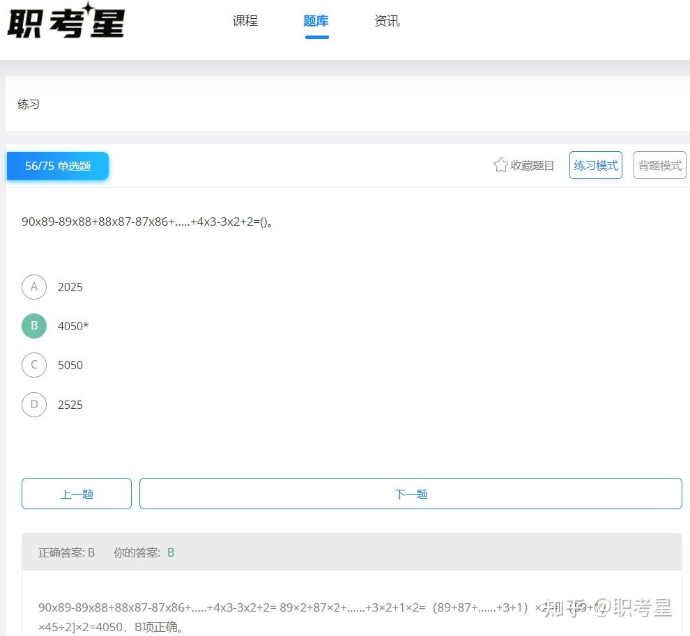Image resolution: width=690 pixels, height=636 pixels.
Task: Switch to 背题模式 mode
Action: tap(659, 165)
